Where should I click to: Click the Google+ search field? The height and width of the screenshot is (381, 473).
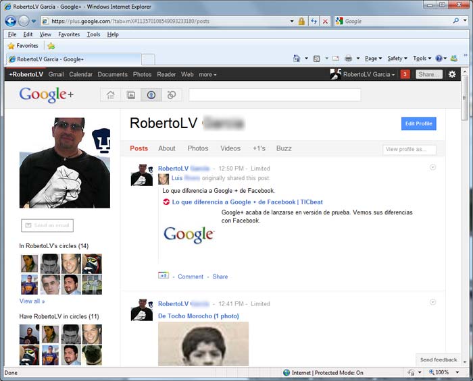(x=275, y=95)
